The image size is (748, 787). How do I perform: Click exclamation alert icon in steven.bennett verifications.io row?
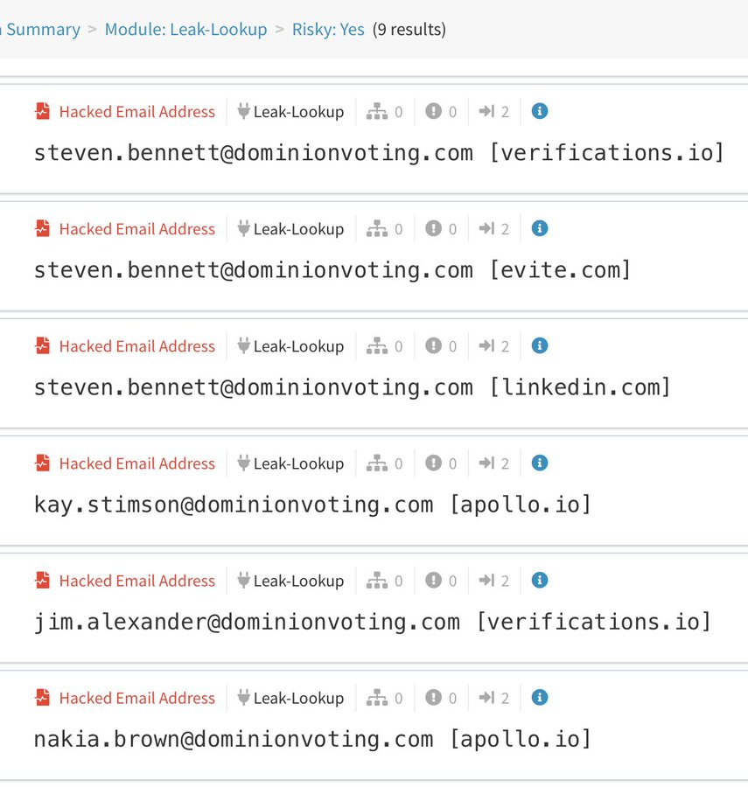click(433, 111)
